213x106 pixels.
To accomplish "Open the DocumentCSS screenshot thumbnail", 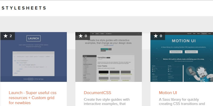I will tap(109, 57).
